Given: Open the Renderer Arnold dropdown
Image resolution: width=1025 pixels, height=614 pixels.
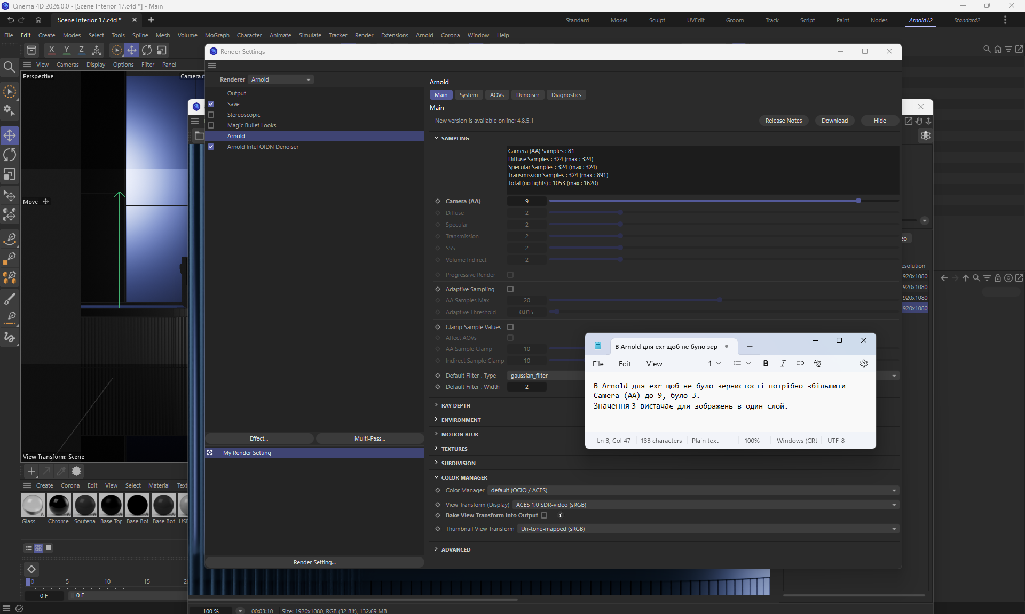Looking at the screenshot, I should click(x=281, y=79).
